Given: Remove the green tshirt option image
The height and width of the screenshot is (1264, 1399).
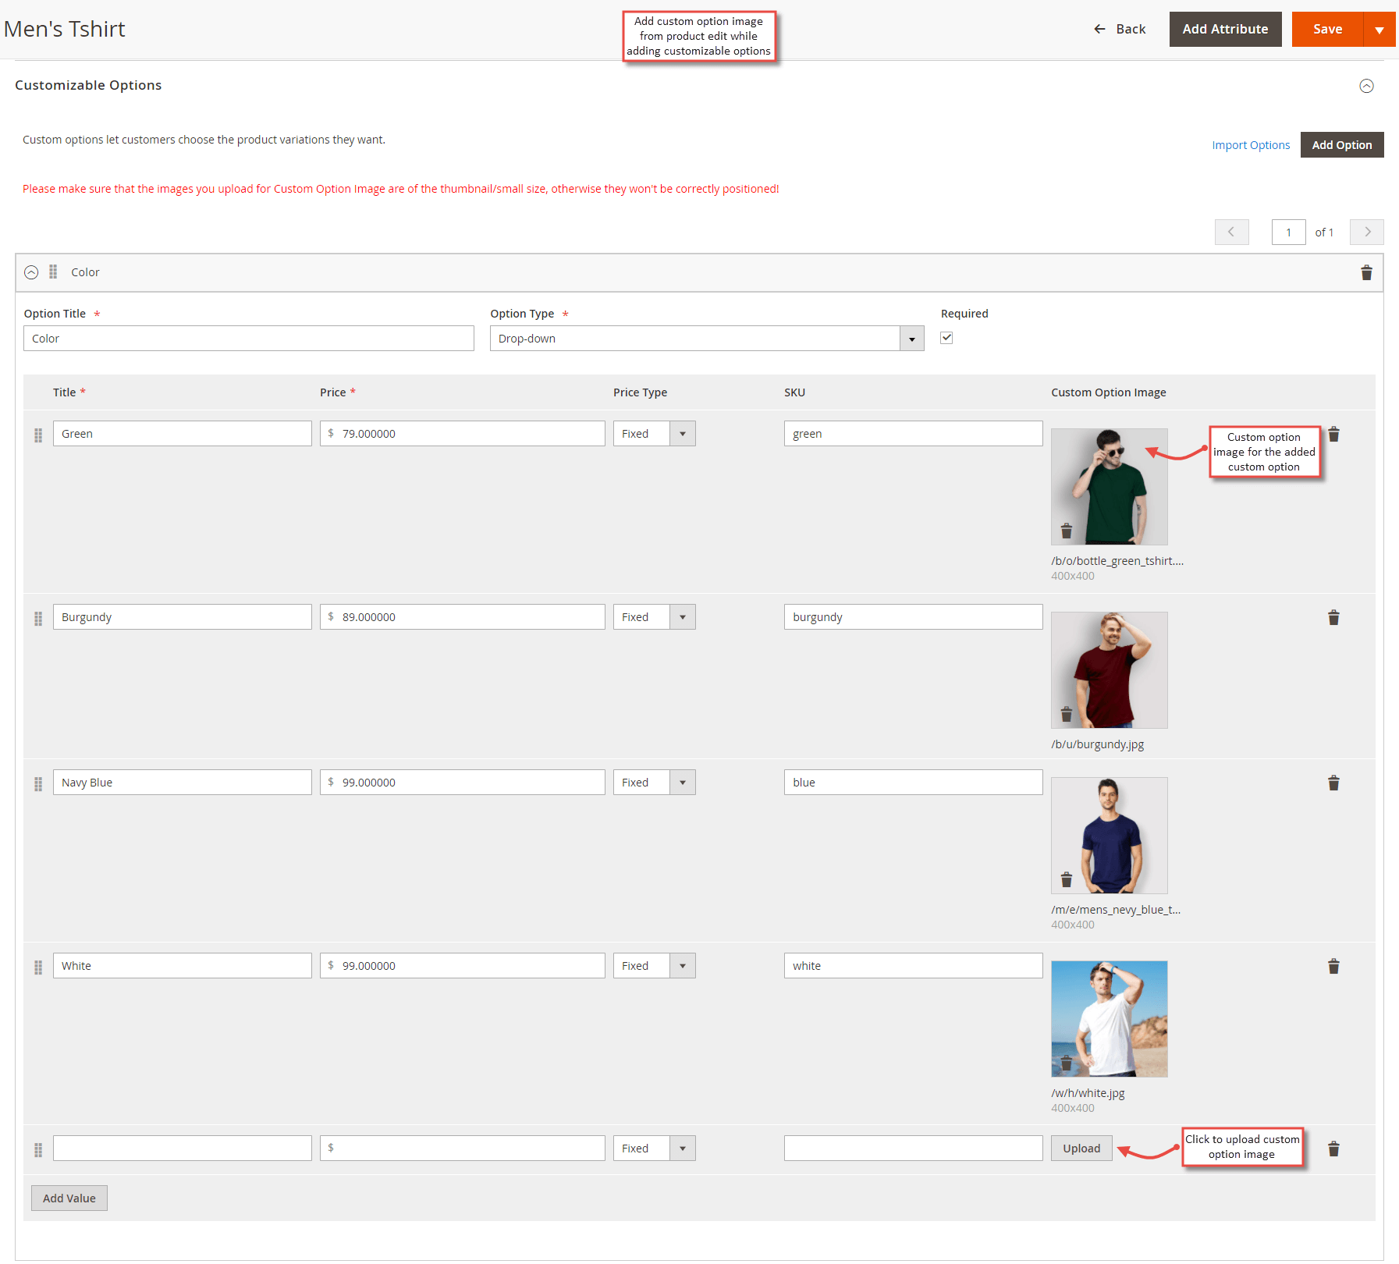Looking at the screenshot, I should (1067, 531).
